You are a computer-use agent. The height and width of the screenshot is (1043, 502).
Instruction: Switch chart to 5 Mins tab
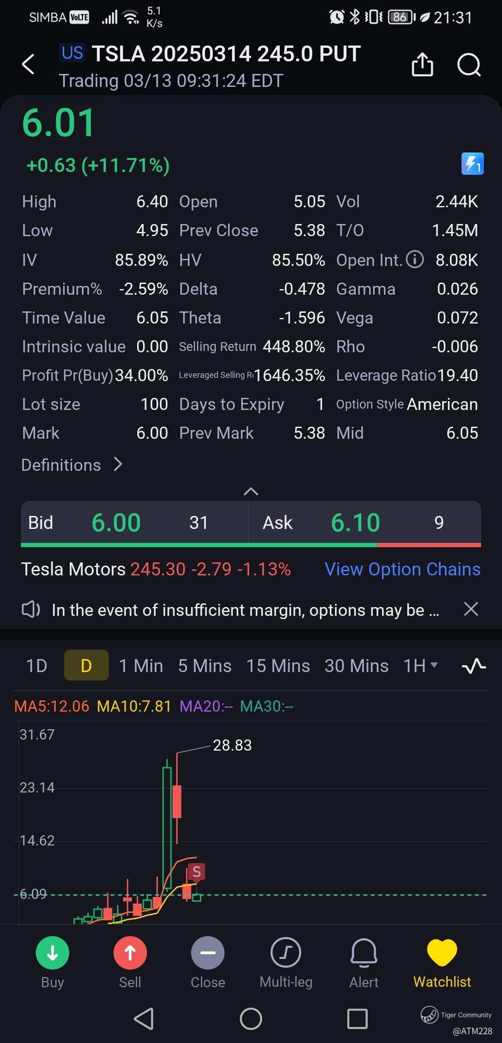[x=205, y=666]
